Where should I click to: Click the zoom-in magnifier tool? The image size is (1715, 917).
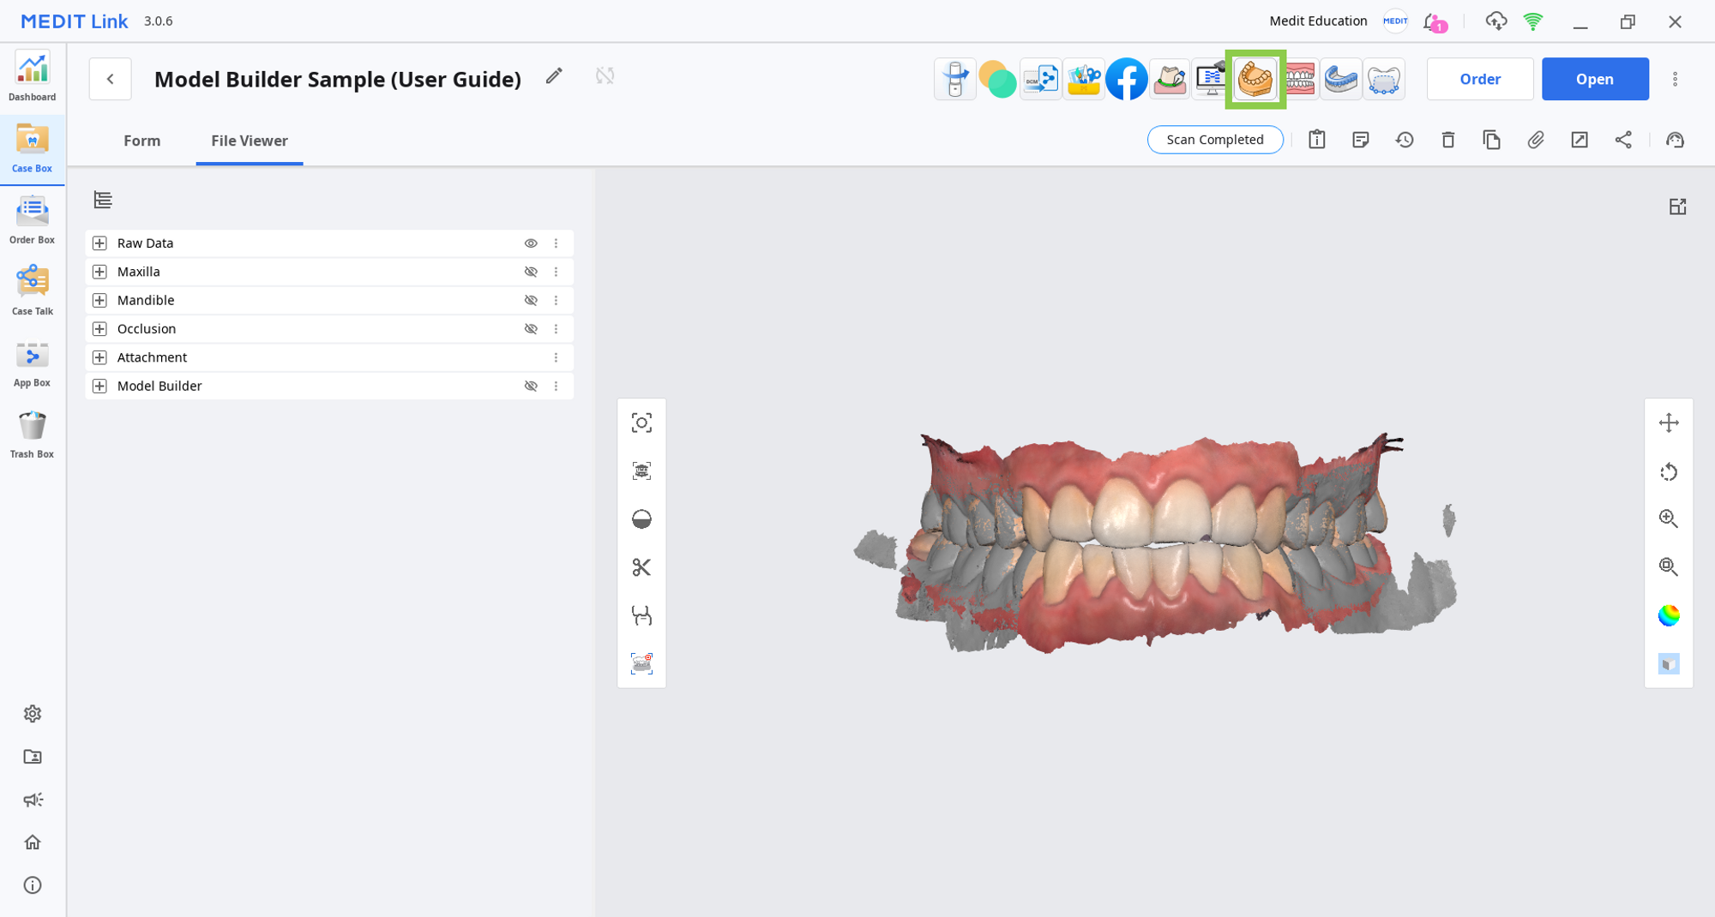tap(1669, 518)
